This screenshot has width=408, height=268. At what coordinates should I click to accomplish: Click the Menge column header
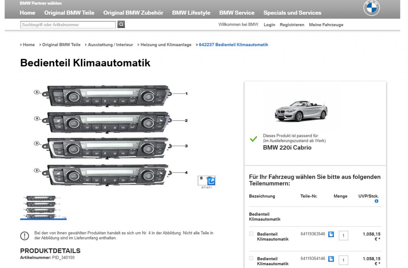(340, 196)
